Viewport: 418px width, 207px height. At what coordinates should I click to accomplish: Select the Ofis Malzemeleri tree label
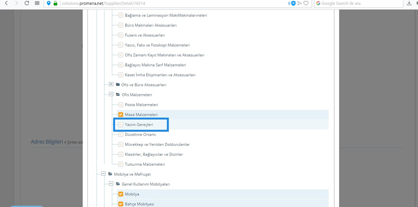click(137, 95)
